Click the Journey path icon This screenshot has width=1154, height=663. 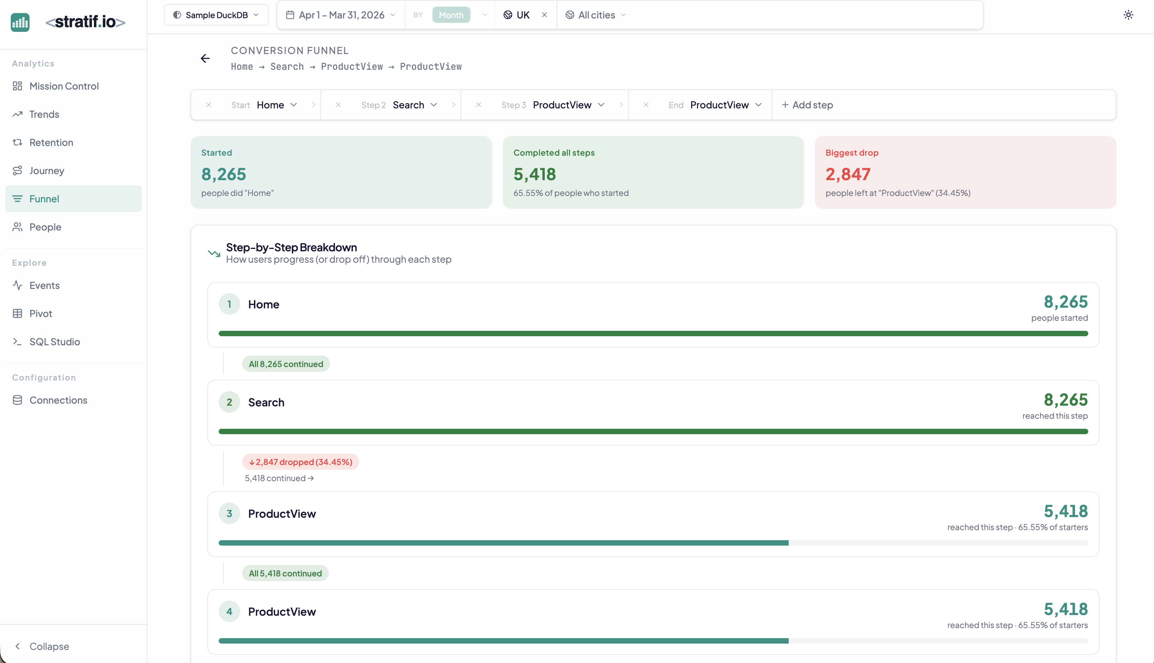17,170
